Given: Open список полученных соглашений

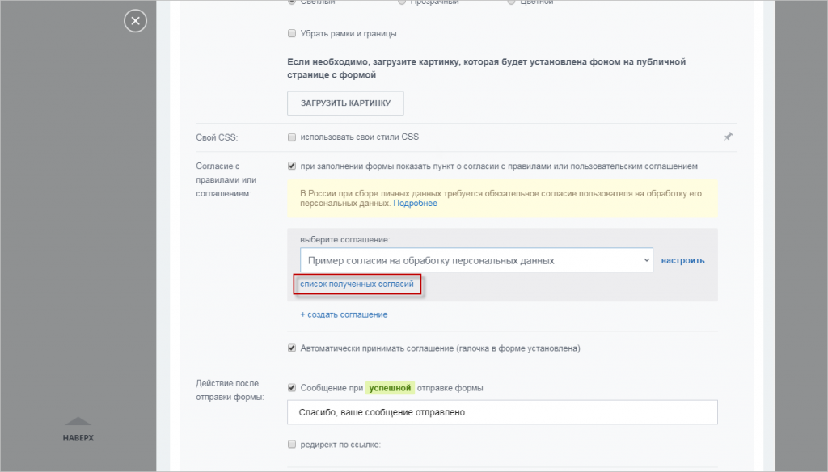Looking at the screenshot, I should coord(357,284).
